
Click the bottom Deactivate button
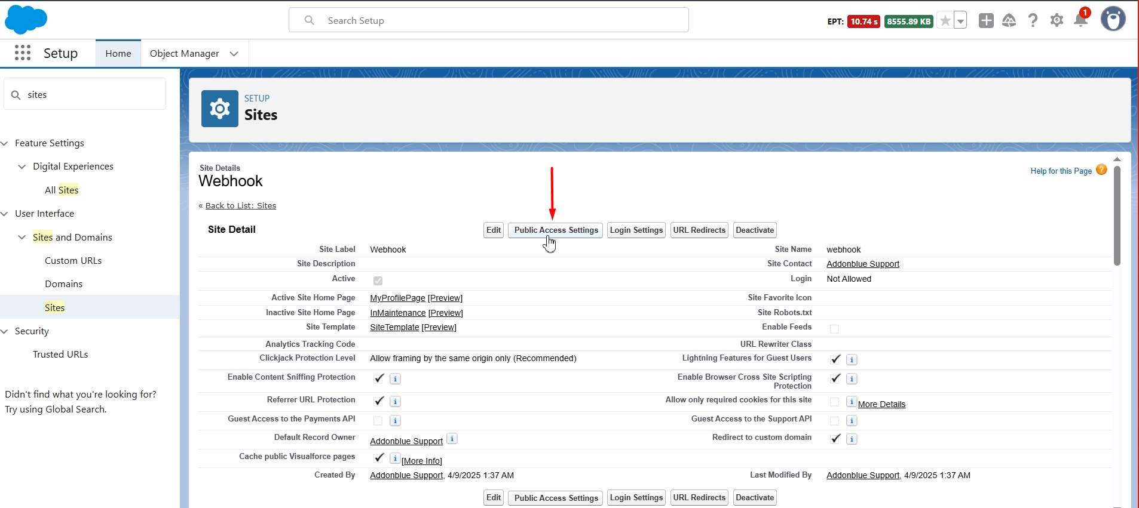coord(755,498)
